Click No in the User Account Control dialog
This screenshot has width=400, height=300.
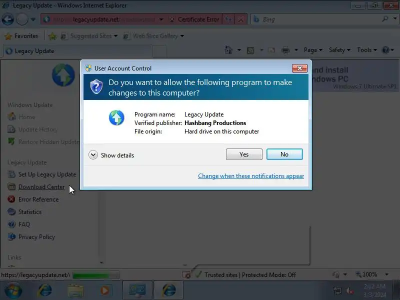point(284,154)
